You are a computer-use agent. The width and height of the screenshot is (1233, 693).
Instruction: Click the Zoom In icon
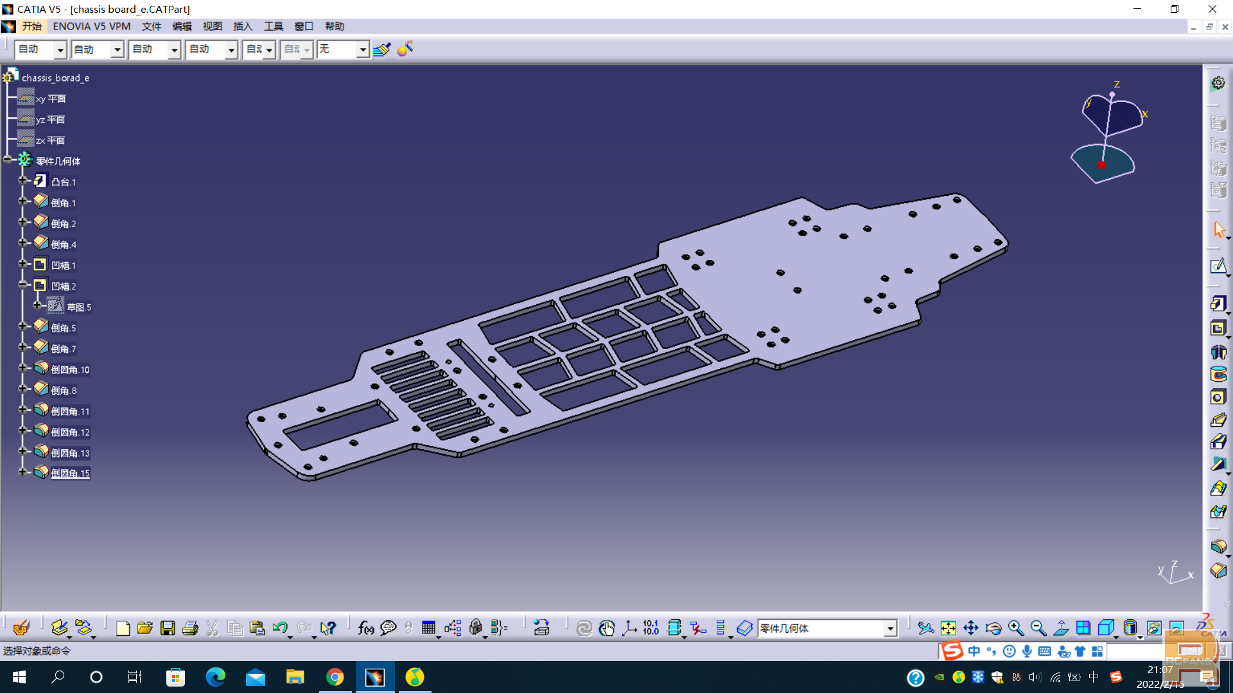tap(1015, 628)
